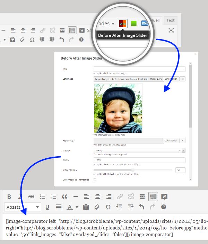
Task: Clear the Right Image with its x button
Action: click(x=183, y=140)
